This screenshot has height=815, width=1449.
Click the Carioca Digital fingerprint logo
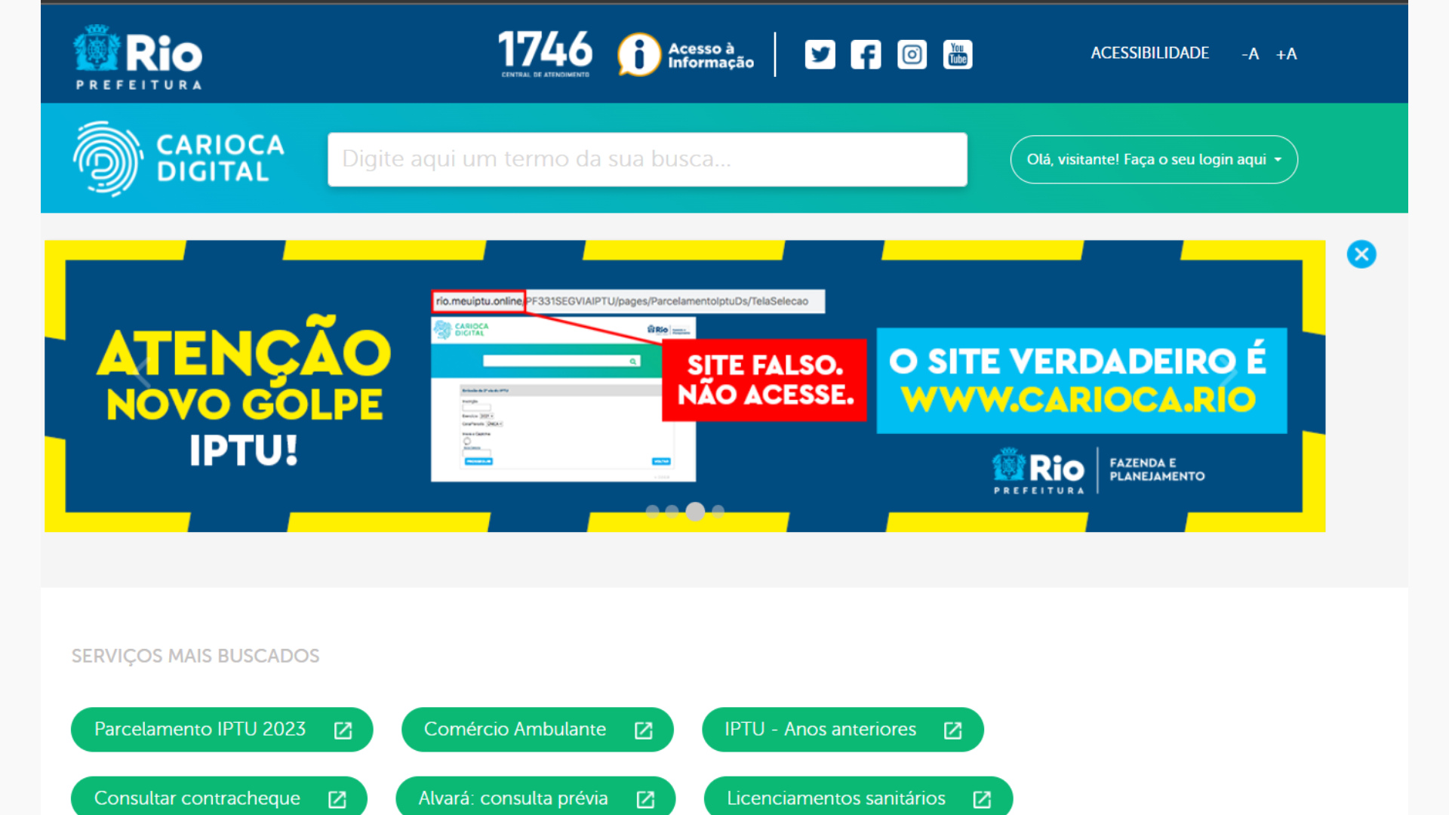[103, 158]
